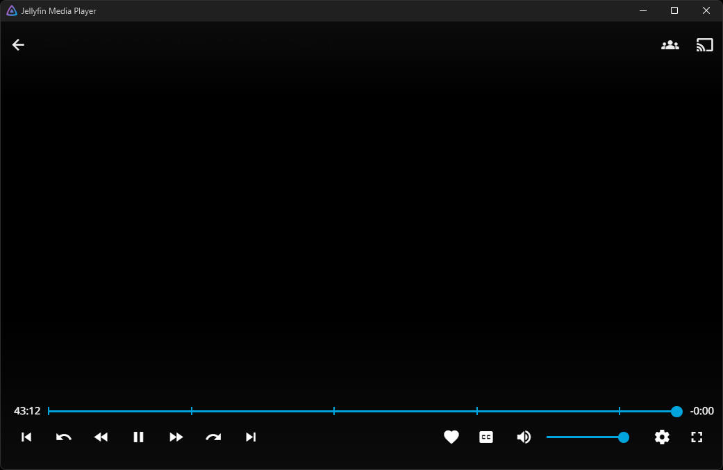Click the seek bar's round playhead
This screenshot has height=470, width=723.
[676, 411]
